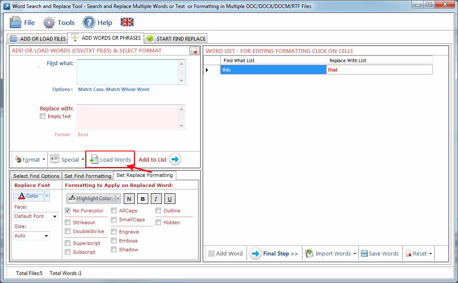Click the Format value Bold text

83,135
